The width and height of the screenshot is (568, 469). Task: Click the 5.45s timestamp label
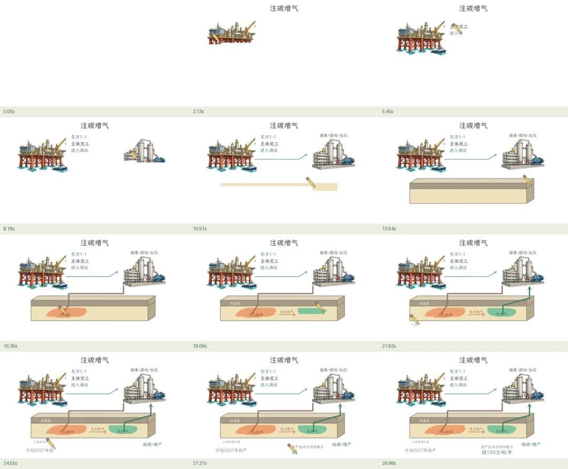(x=388, y=112)
